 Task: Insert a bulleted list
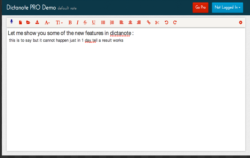click(x=103, y=22)
